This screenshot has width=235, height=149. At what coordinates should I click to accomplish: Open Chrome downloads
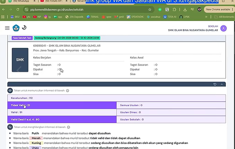[x=185, y=10]
